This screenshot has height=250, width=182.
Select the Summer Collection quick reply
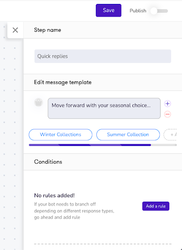(x=128, y=135)
